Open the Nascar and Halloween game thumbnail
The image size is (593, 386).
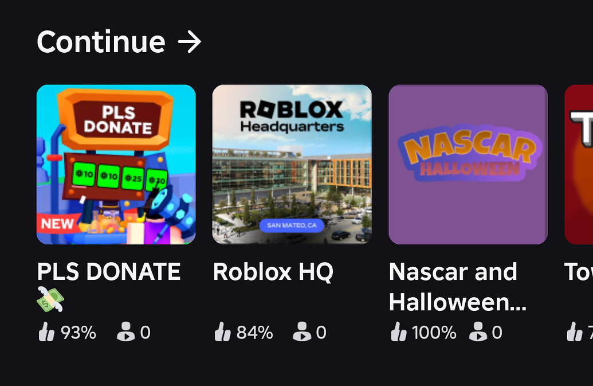click(x=468, y=165)
